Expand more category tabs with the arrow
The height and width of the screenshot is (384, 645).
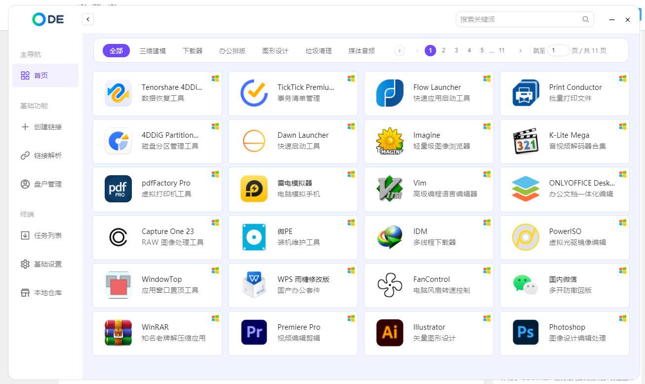click(x=400, y=50)
